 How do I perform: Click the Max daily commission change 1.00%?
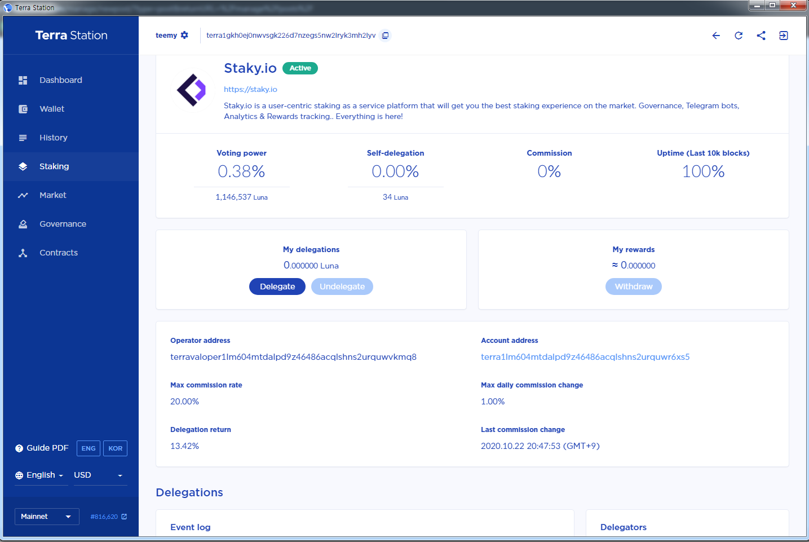point(493,402)
